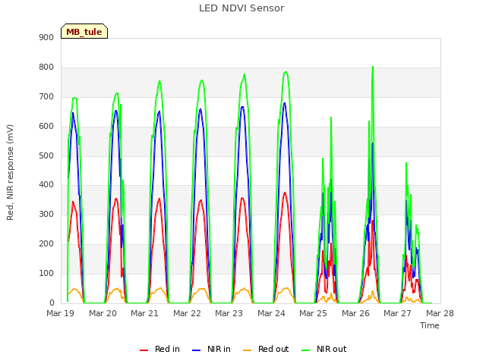Click the 800 y-axis tick label
Screen dimensions: 486x364
point(46,67)
